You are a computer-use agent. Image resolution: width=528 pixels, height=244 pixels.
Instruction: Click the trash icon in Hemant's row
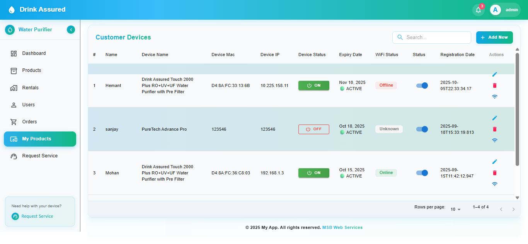click(495, 85)
